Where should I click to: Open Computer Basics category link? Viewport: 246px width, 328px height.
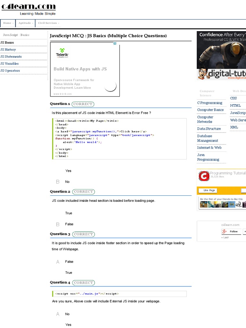pyautogui.click(x=210, y=110)
